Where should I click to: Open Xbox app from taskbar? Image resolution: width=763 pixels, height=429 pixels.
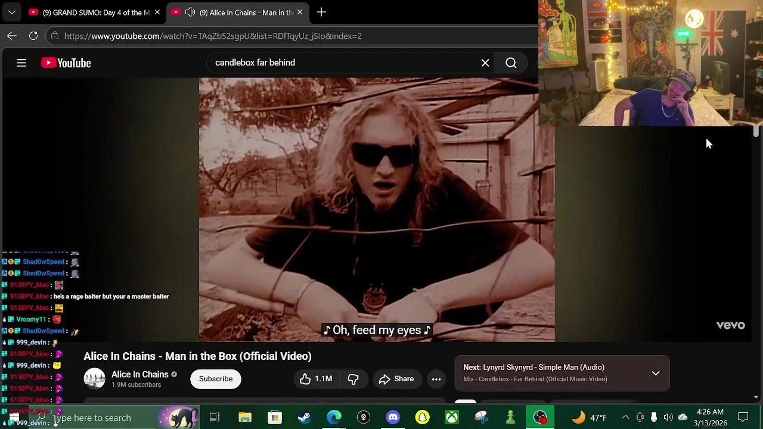(452, 418)
